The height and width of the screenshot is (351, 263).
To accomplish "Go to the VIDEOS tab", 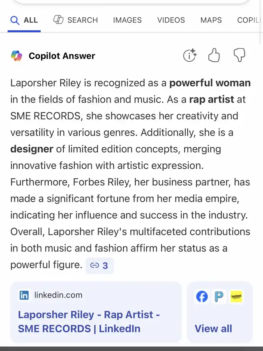I will (x=171, y=20).
